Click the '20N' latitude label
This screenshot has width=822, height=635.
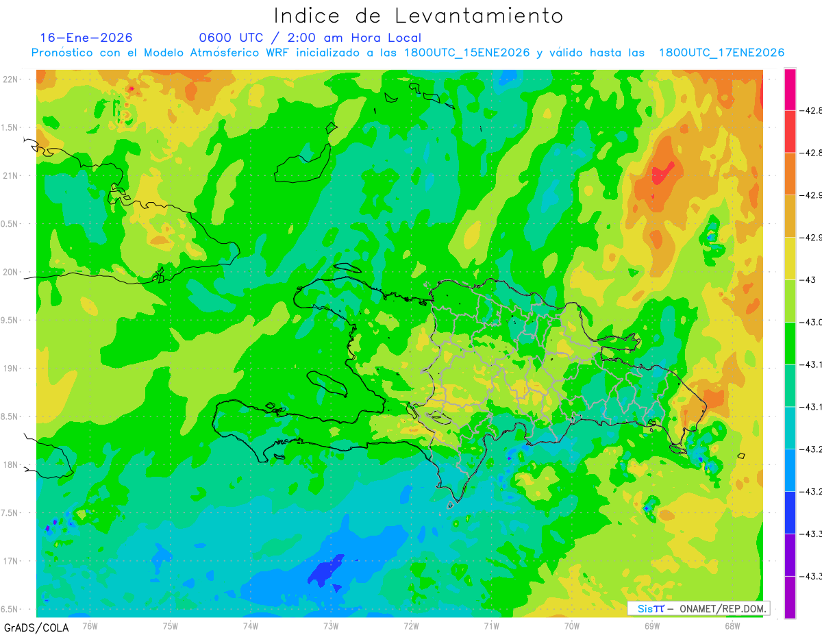coord(10,272)
